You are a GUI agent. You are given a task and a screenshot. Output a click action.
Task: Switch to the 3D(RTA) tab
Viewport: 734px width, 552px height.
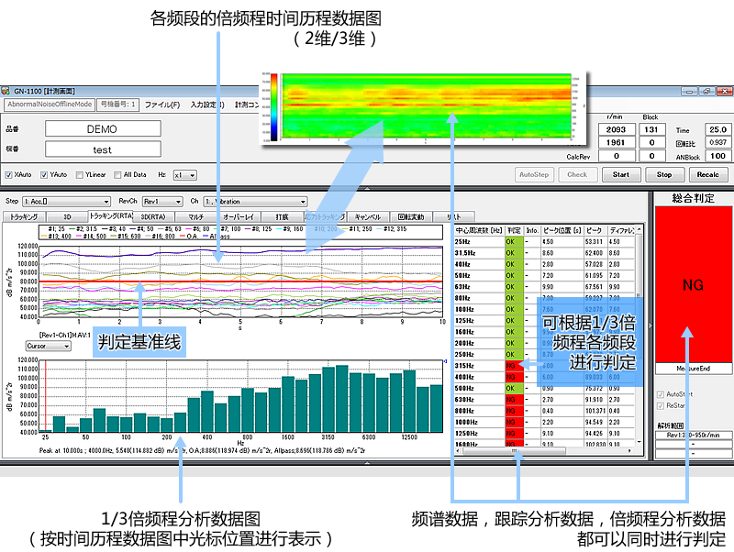tap(153, 217)
